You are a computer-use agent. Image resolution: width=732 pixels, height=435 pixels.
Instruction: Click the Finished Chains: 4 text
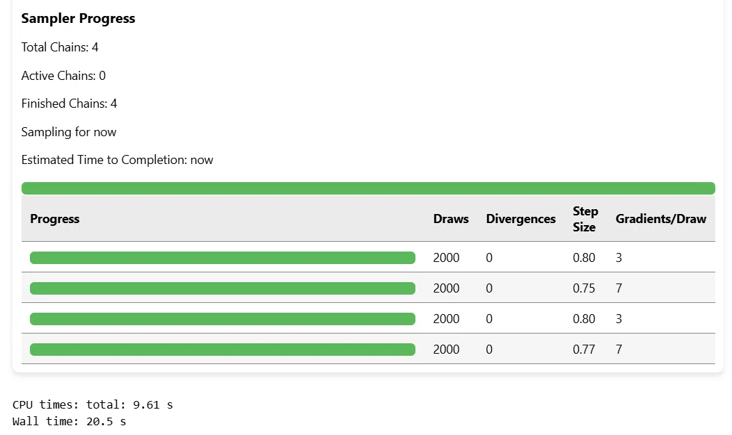(x=69, y=104)
